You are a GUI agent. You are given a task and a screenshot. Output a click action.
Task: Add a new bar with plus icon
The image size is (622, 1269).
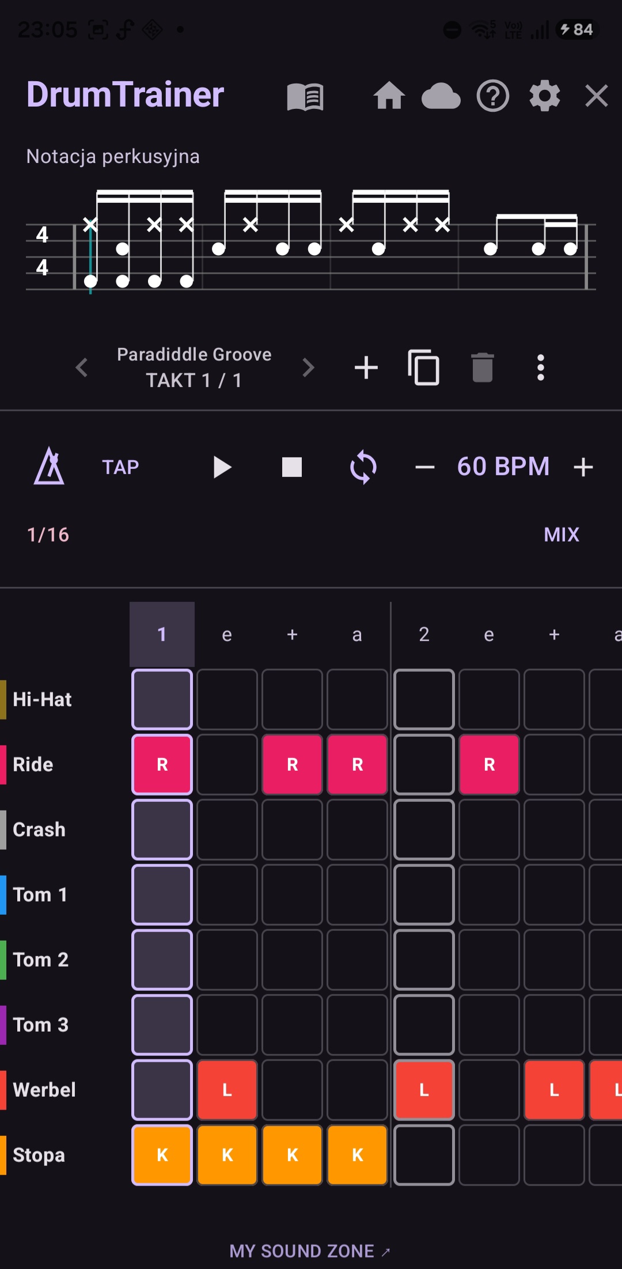point(366,368)
